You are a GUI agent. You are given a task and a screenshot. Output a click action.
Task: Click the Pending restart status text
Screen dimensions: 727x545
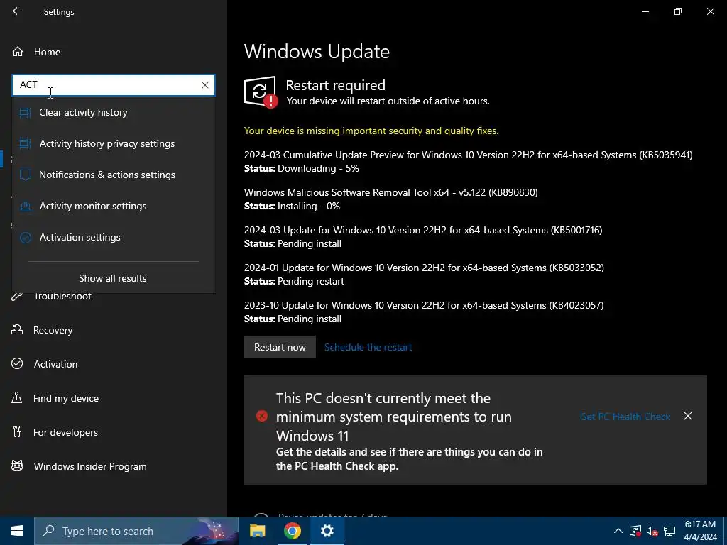tap(311, 281)
